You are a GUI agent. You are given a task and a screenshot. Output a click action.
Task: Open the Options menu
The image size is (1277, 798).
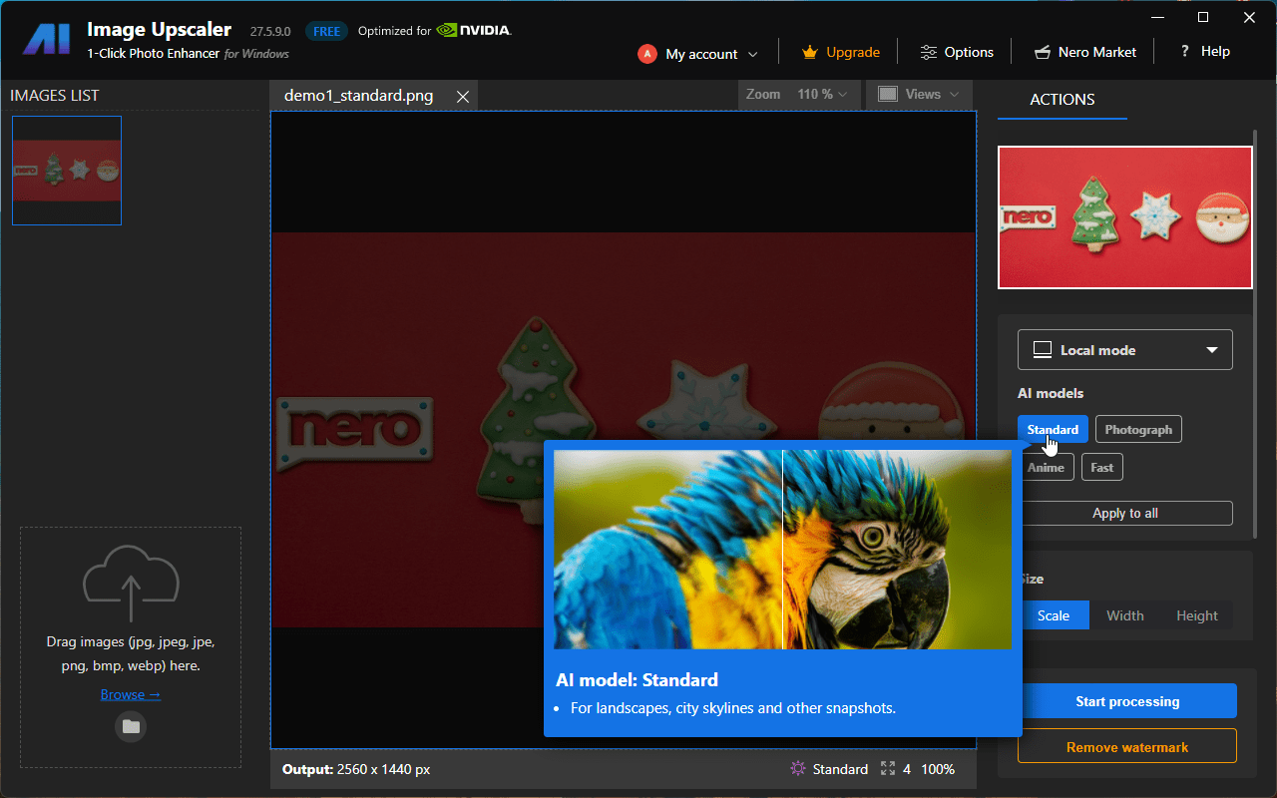956,51
